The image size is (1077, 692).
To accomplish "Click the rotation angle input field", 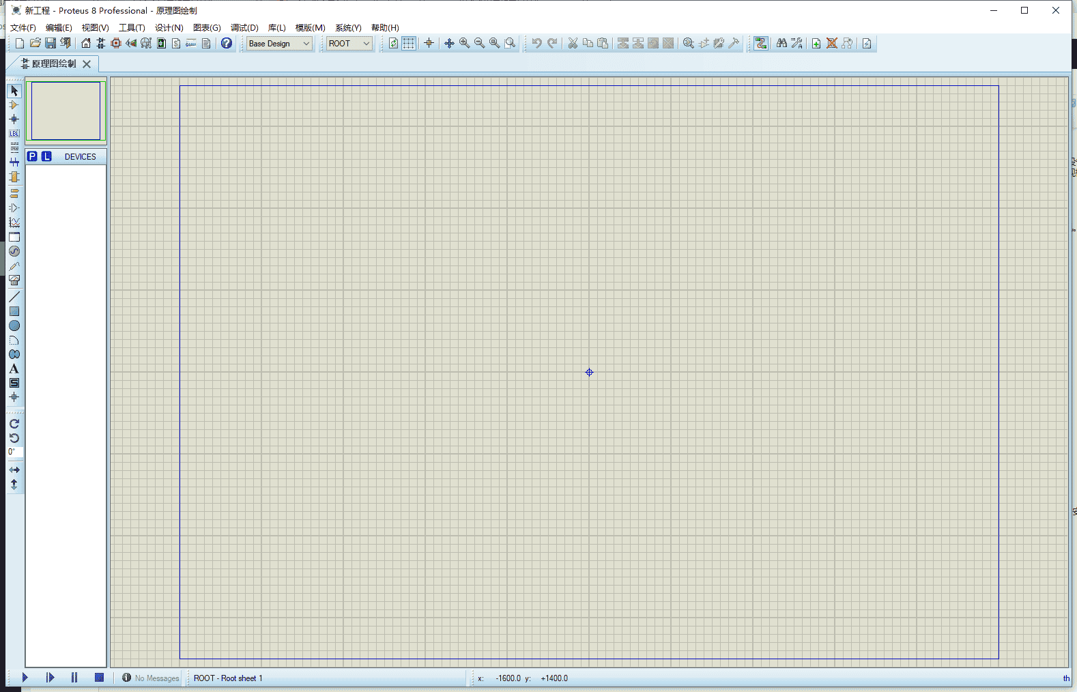I will tap(15, 452).
